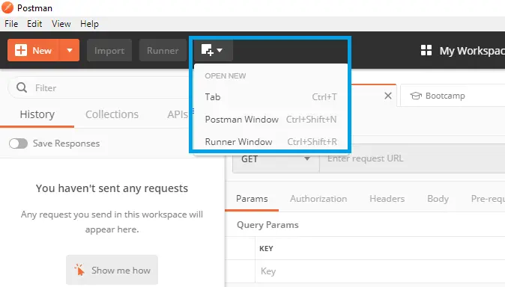505x287 pixels.
Task: Click 'You haven't sent any requests' text
Action: (112, 188)
